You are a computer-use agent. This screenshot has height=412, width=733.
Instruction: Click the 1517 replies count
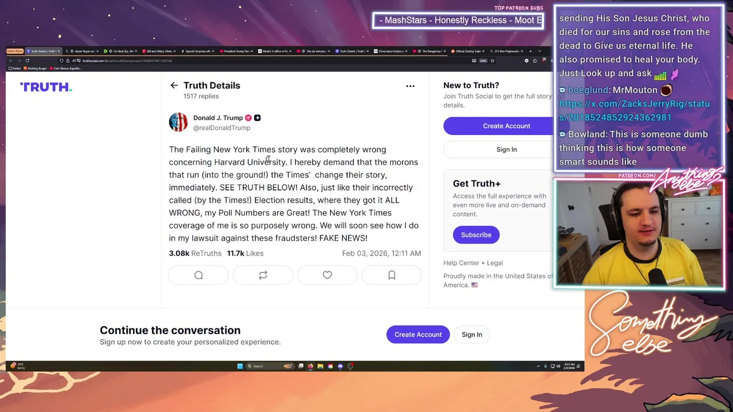click(201, 96)
